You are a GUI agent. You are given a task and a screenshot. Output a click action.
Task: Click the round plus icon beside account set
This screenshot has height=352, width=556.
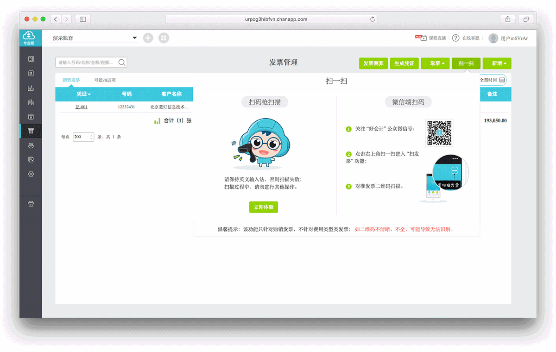point(148,38)
